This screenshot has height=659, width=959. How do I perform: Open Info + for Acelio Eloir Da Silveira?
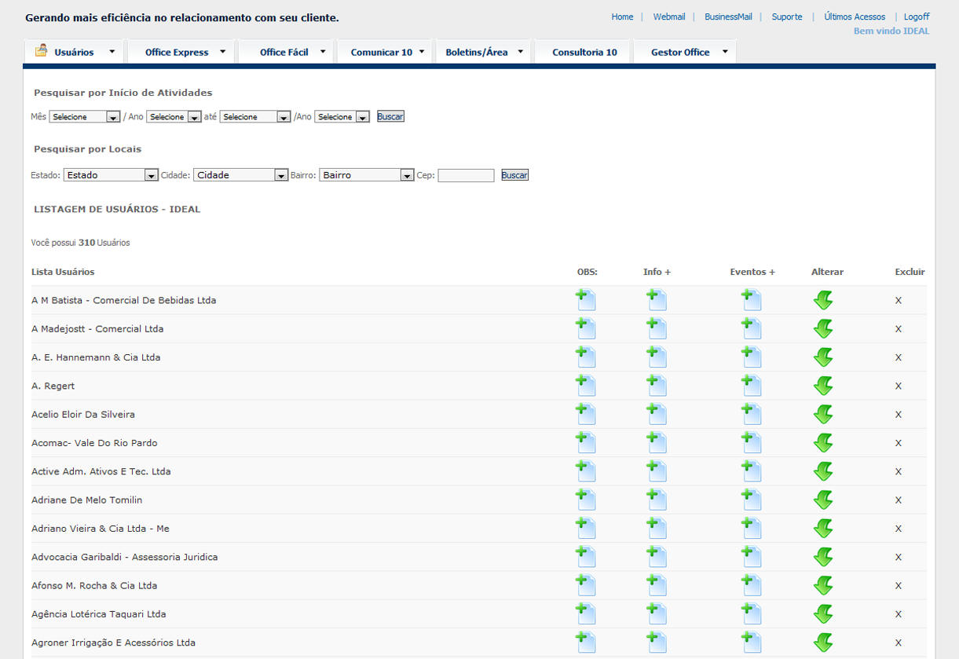point(657,414)
